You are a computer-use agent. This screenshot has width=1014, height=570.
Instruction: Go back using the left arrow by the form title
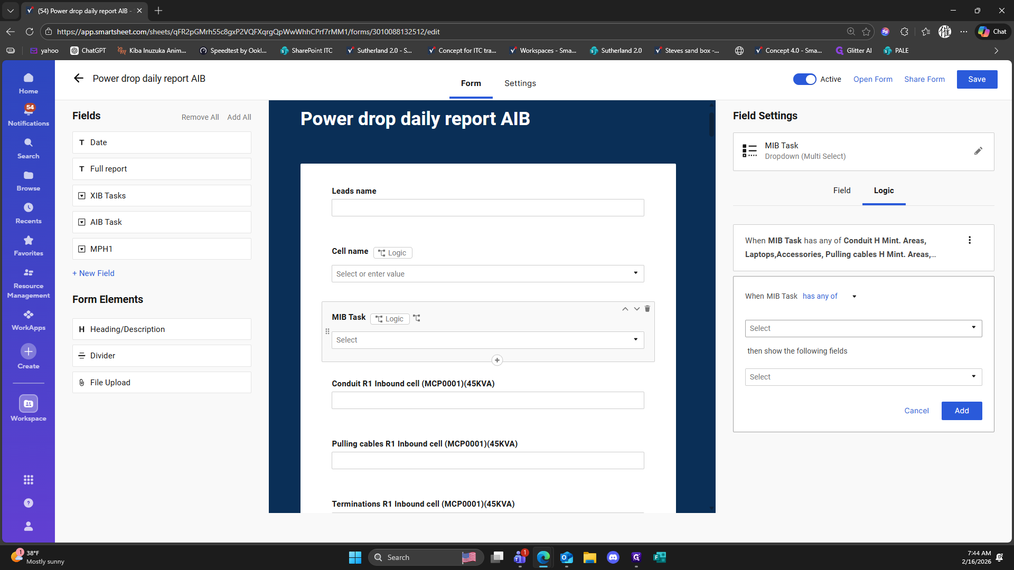point(79,79)
